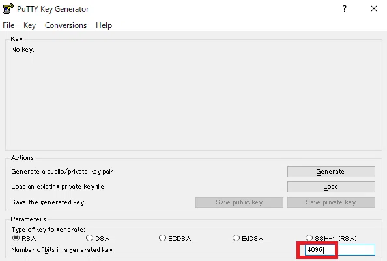Open the File menu

tap(8, 25)
